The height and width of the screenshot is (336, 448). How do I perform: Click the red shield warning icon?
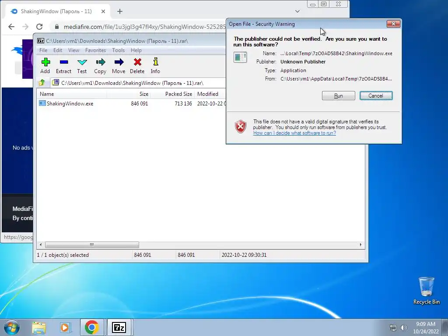click(x=241, y=126)
